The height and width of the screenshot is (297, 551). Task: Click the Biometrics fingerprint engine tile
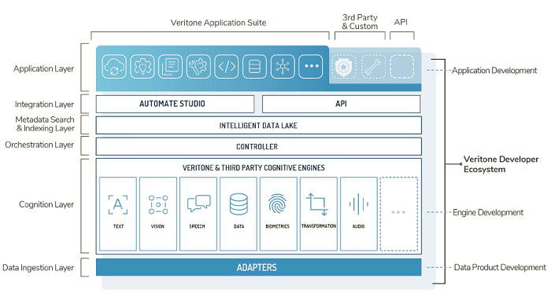(x=279, y=214)
